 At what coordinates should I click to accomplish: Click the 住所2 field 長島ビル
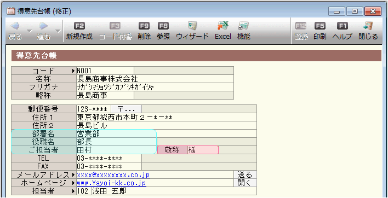pyautogui.click(x=167, y=125)
